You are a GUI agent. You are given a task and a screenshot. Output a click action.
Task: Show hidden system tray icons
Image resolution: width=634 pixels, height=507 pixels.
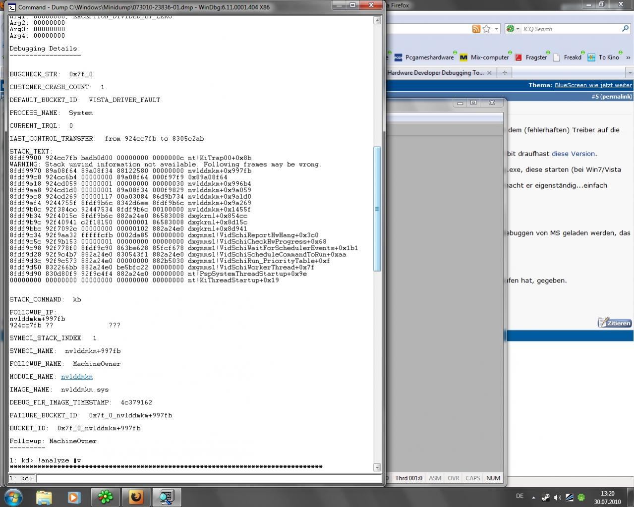534,497
